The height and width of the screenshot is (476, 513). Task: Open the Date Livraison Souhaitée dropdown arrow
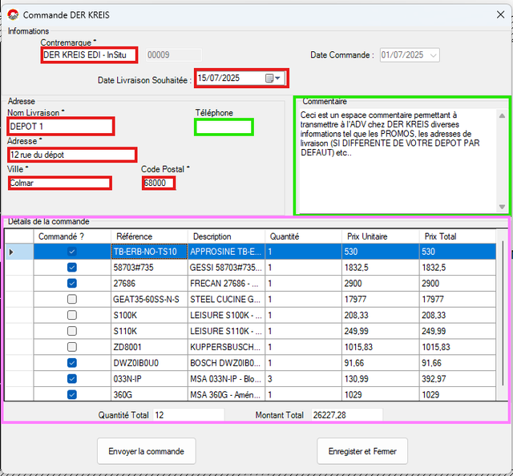pos(279,79)
